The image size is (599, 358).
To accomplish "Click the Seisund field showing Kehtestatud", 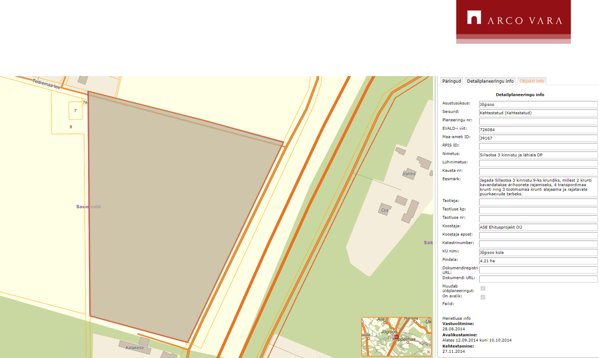I will point(538,113).
